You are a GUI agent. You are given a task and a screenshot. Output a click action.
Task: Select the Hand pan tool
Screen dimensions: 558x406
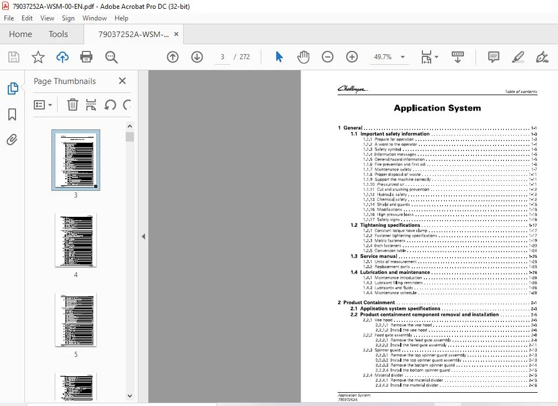303,57
